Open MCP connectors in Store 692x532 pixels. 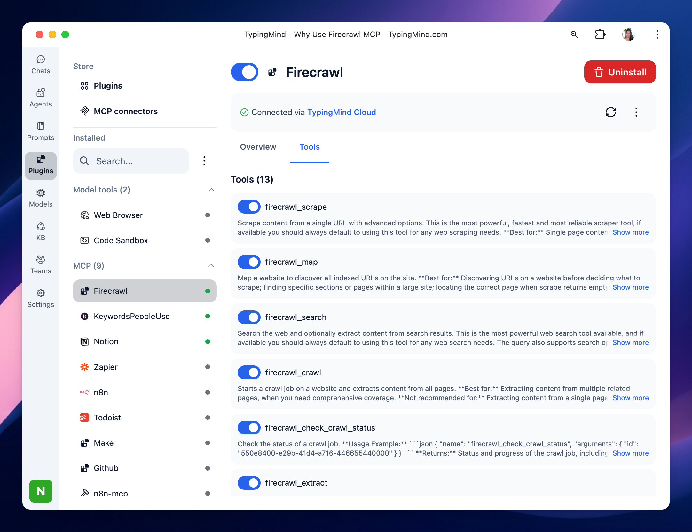tap(125, 111)
